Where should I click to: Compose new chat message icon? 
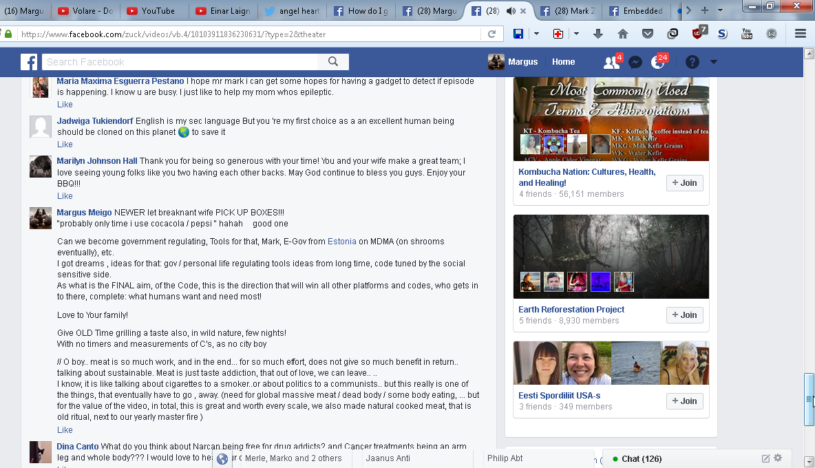(765, 458)
